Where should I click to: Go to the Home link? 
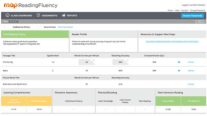(x=170, y=10)
